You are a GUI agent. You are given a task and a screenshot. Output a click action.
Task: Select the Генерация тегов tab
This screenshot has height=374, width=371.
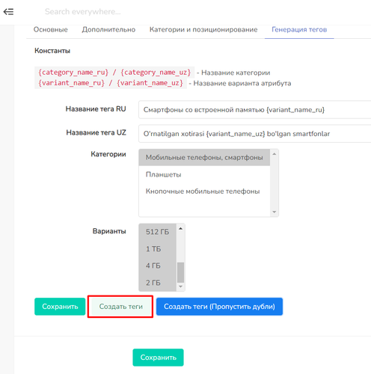tap(299, 30)
